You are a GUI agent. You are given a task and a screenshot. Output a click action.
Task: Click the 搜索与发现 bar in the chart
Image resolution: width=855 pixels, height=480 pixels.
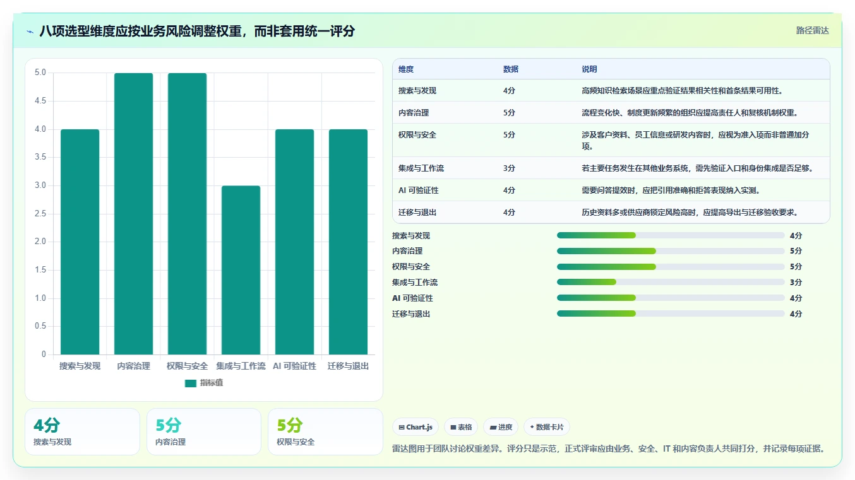(x=80, y=242)
